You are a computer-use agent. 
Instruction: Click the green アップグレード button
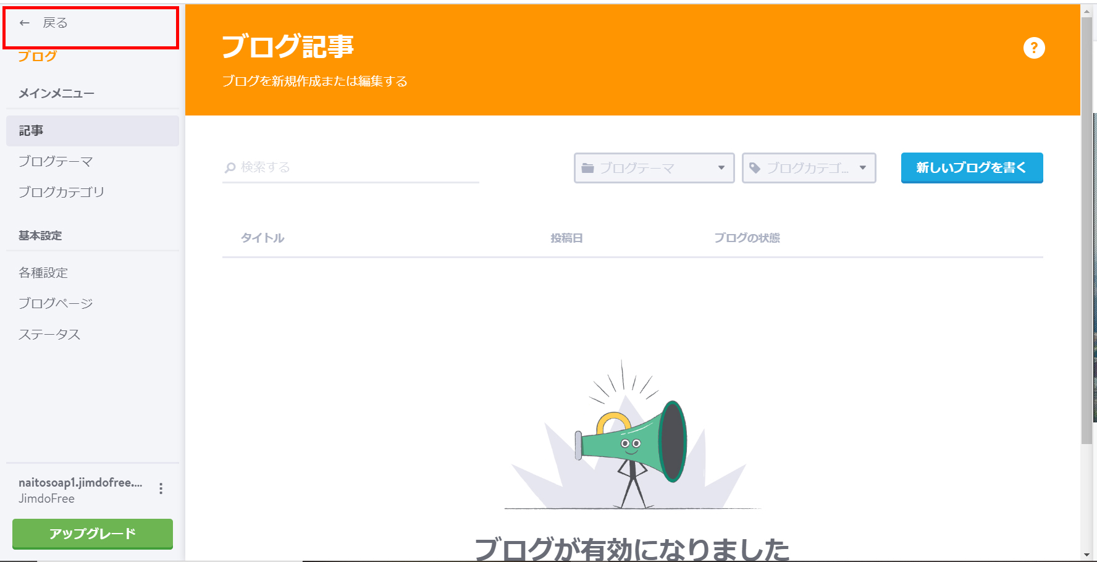pyautogui.click(x=91, y=534)
